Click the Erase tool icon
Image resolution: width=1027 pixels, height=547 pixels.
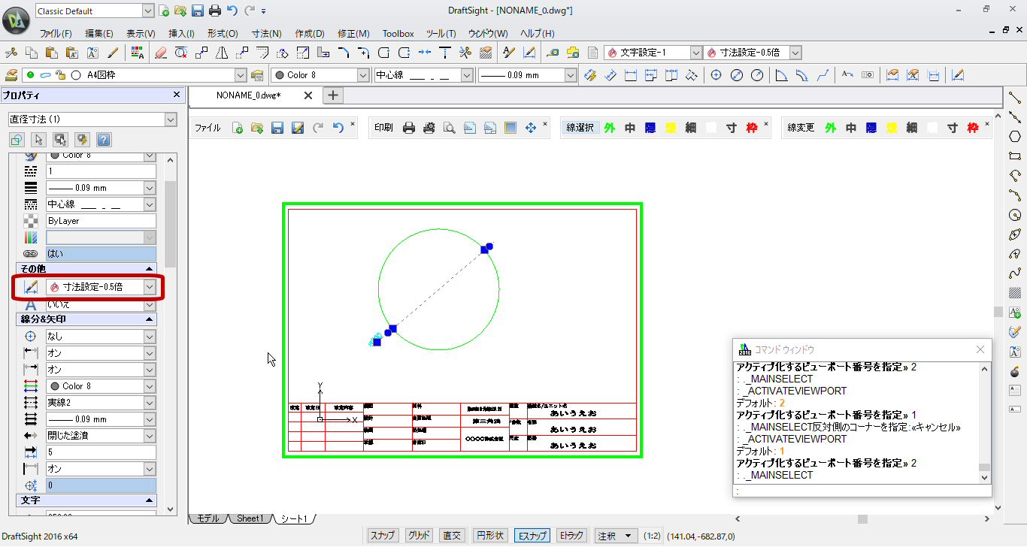(x=160, y=53)
